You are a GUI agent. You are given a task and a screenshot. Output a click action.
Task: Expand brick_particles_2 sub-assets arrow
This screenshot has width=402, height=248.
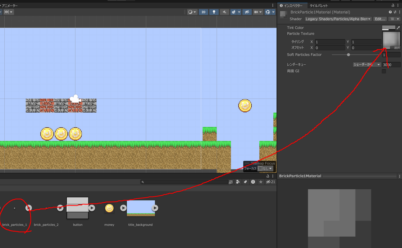click(60, 208)
